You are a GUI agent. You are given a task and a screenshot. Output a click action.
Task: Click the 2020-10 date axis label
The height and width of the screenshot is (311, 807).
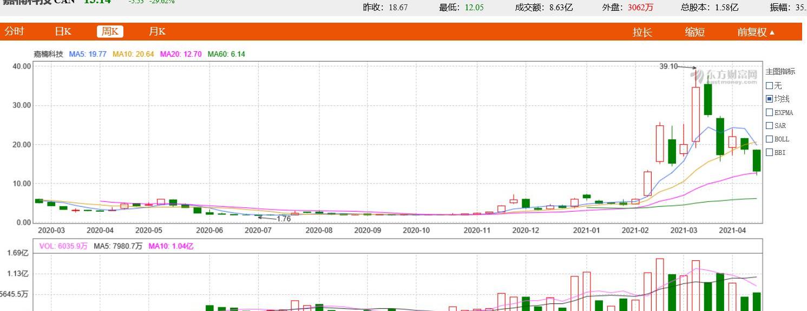(x=416, y=230)
